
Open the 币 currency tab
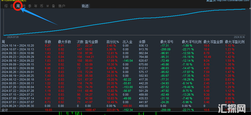[41, 6]
